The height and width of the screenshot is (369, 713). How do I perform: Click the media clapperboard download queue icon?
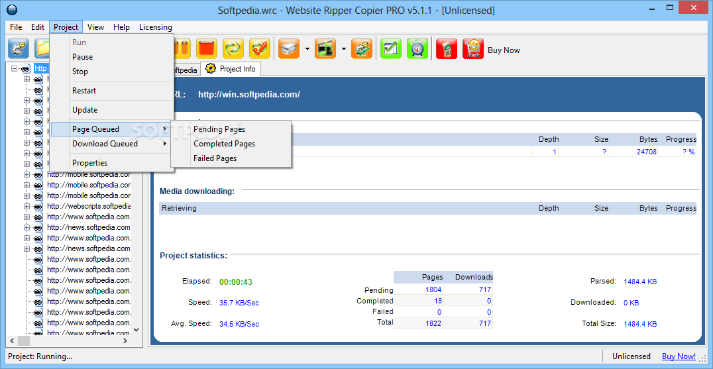(x=325, y=48)
